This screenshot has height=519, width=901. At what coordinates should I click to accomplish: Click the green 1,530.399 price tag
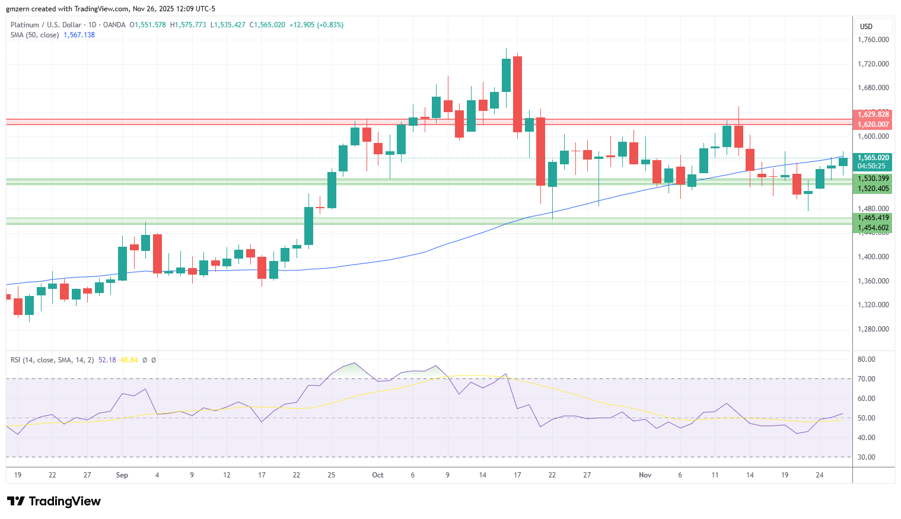click(873, 179)
